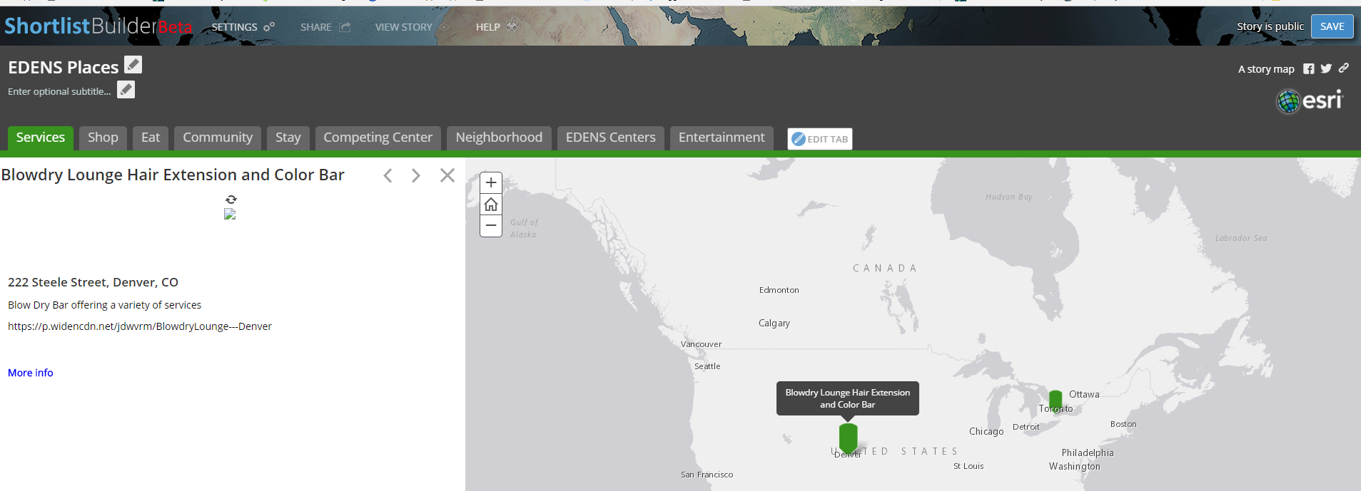
Task: Share story on Twitter
Action: click(x=1326, y=68)
